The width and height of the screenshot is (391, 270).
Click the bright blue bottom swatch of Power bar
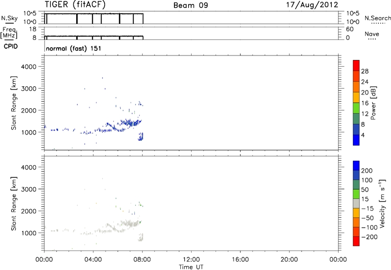[x=356, y=140]
